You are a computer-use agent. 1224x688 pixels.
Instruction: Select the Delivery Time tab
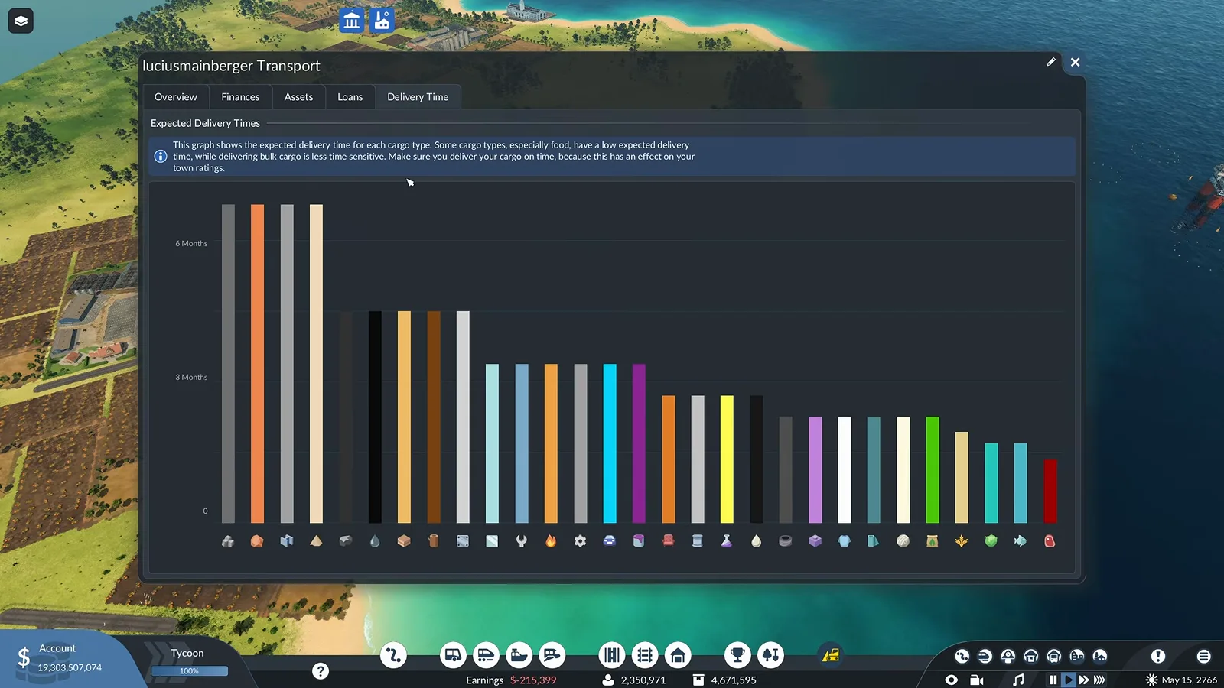click(418, 97)
